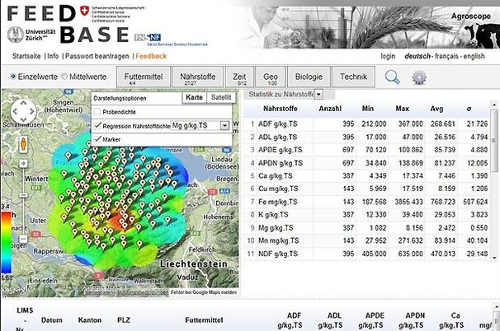Click the magnifying glass search icon
This screenshot has height=331, width=500.
393,77
